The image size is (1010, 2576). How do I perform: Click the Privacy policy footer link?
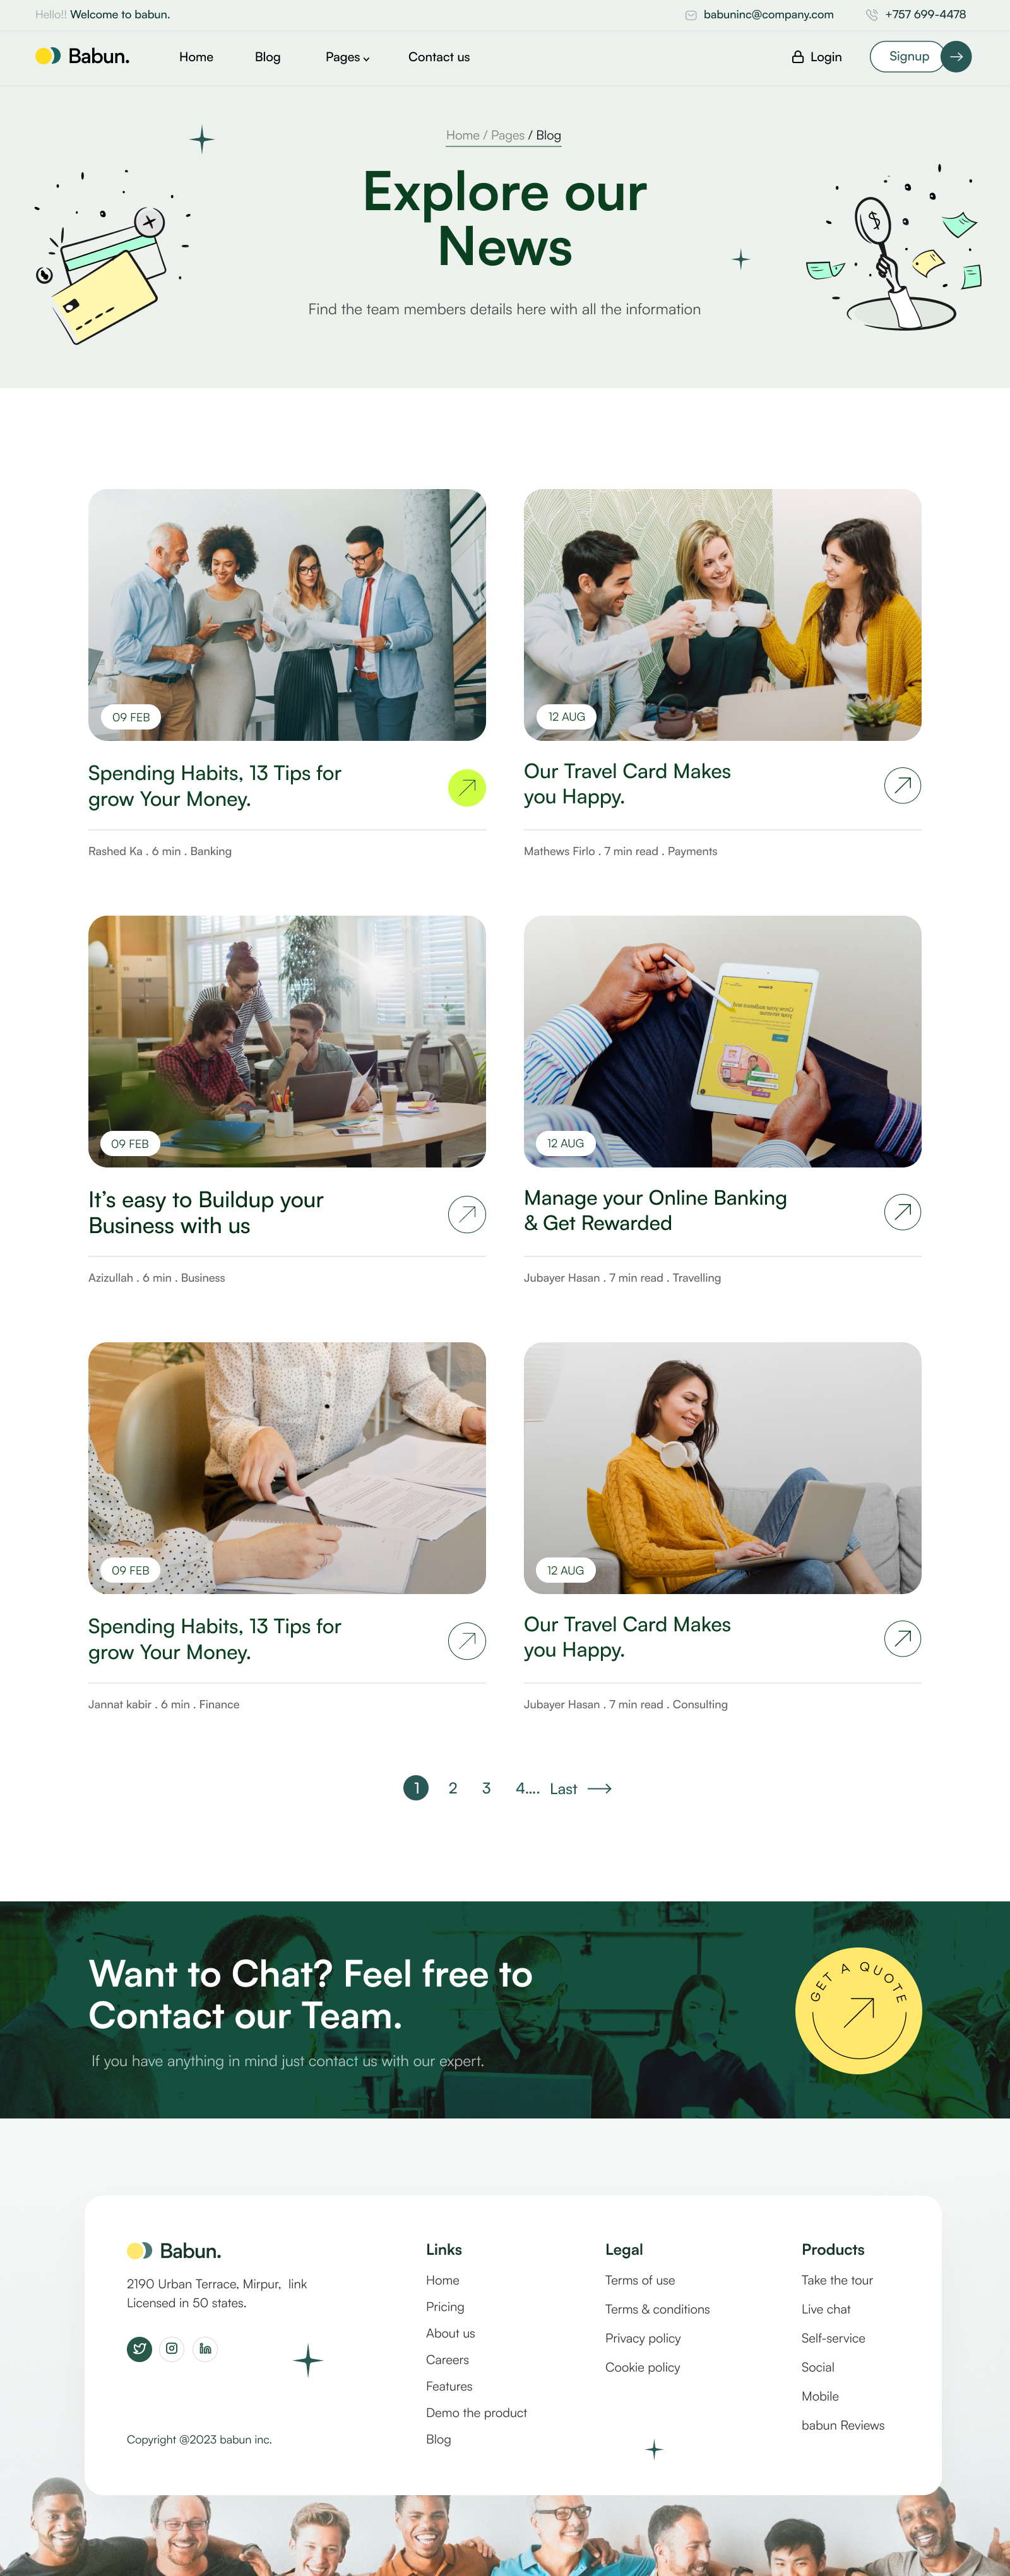point(643,2338)
